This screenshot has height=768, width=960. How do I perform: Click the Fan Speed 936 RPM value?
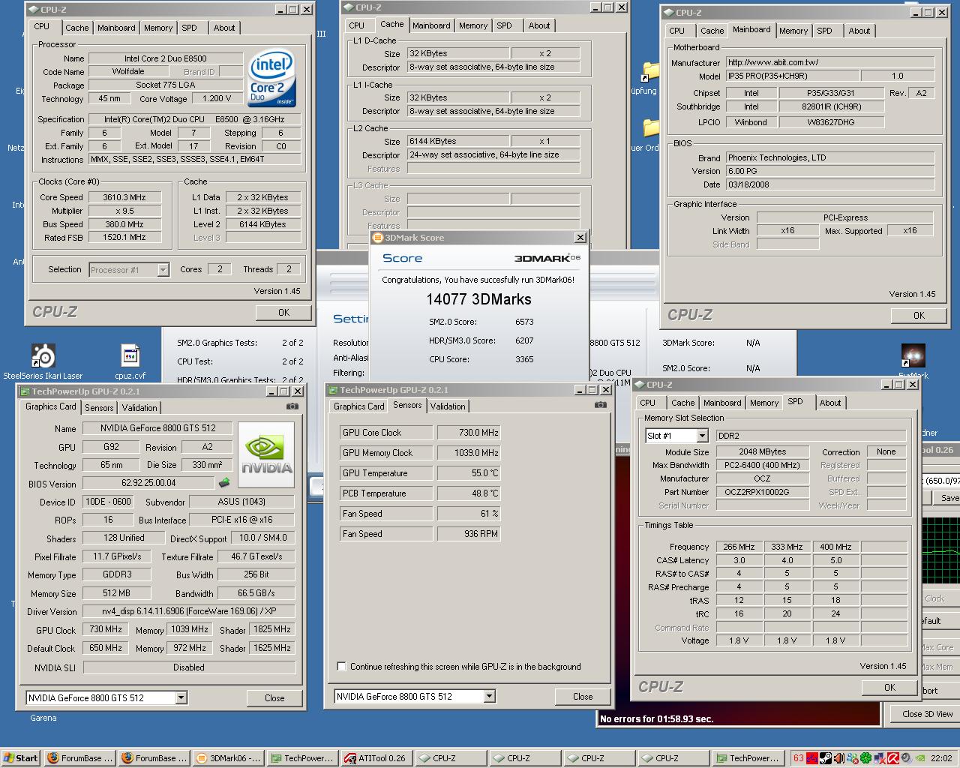[x=469, y=534]
